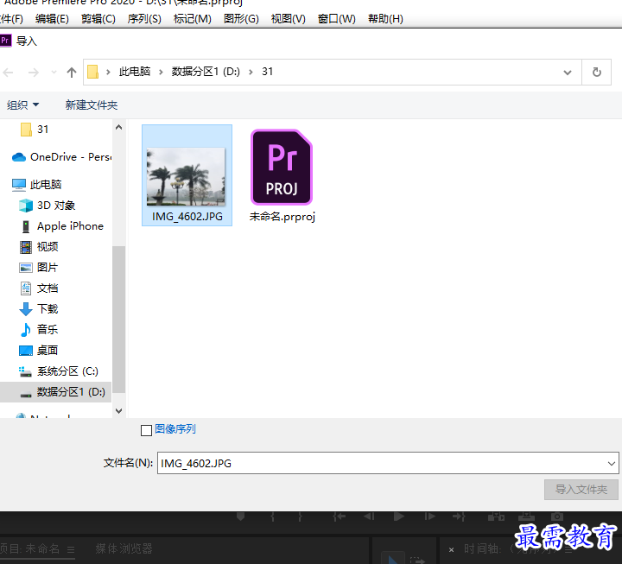Open the 编辑(E) menu

click(52, 19)
